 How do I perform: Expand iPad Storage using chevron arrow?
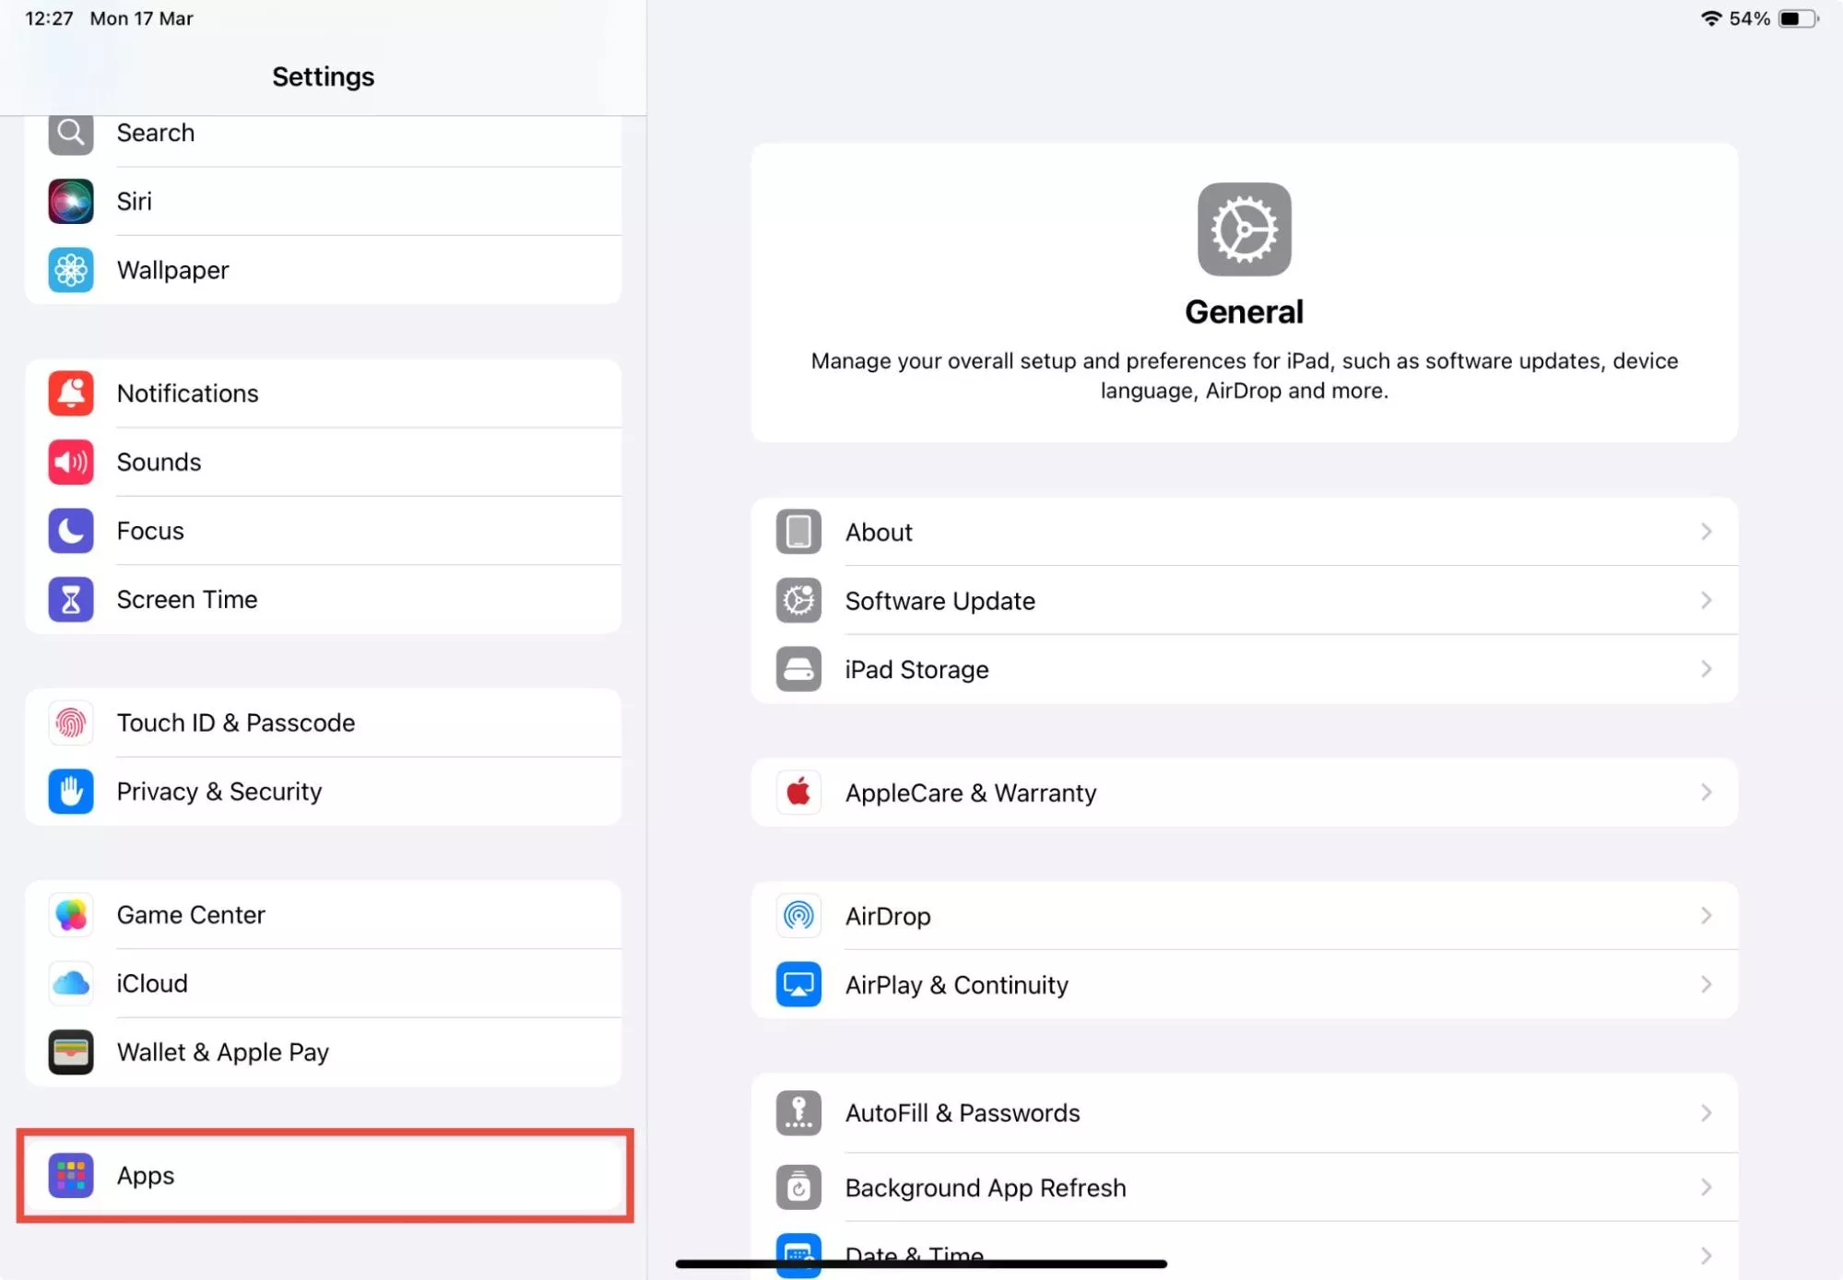coord(1706,669)
